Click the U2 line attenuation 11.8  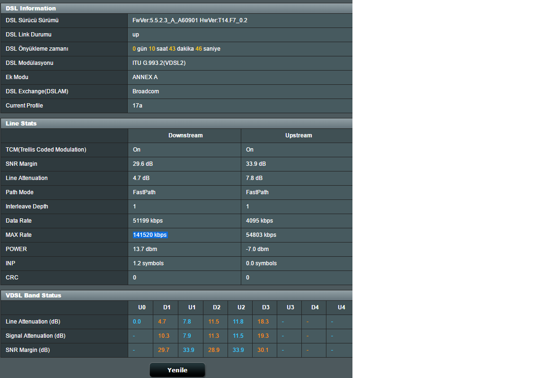pos(238,322)
